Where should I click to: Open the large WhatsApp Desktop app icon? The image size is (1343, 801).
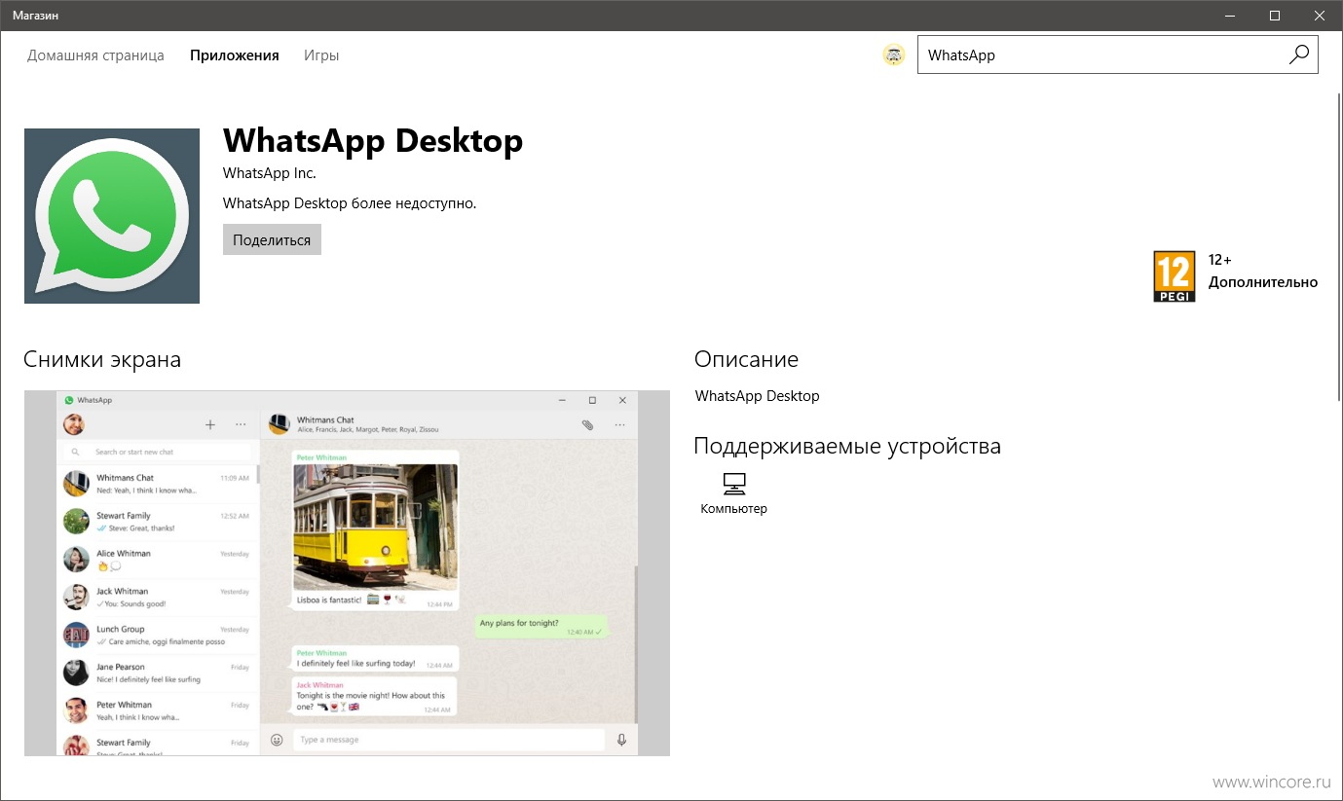112,216
